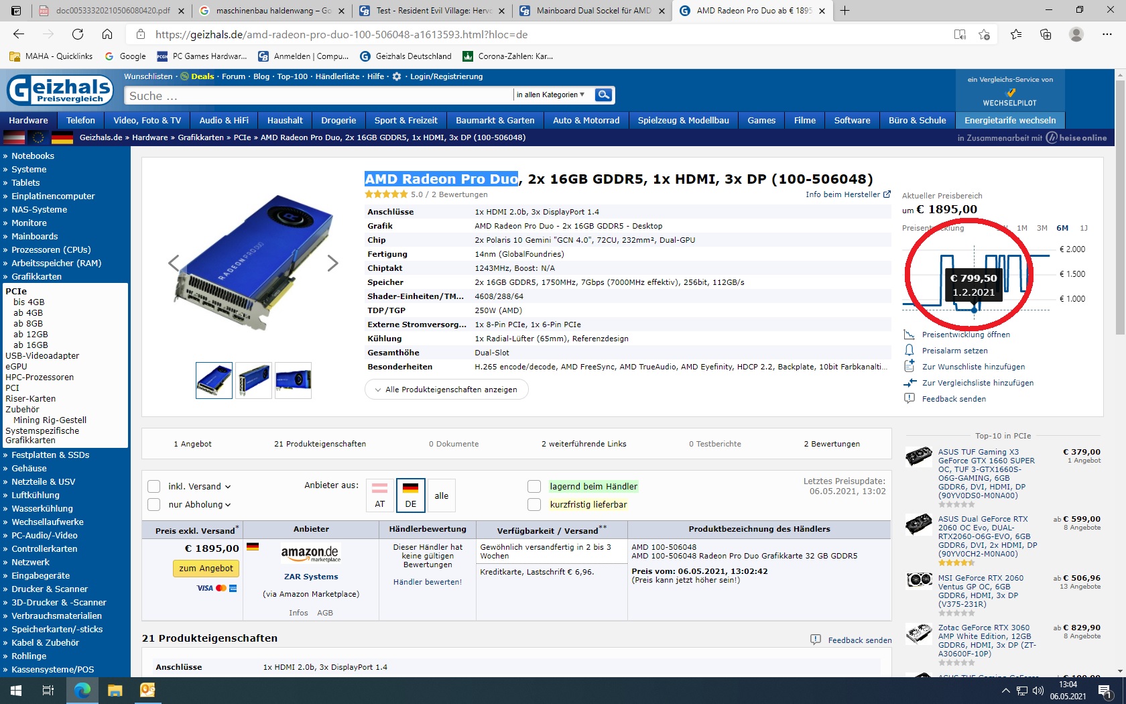The width and height of the screenshot is (1126, 704).
Task: Select the EU flag in breadcrumb bar
Action: 38,137
